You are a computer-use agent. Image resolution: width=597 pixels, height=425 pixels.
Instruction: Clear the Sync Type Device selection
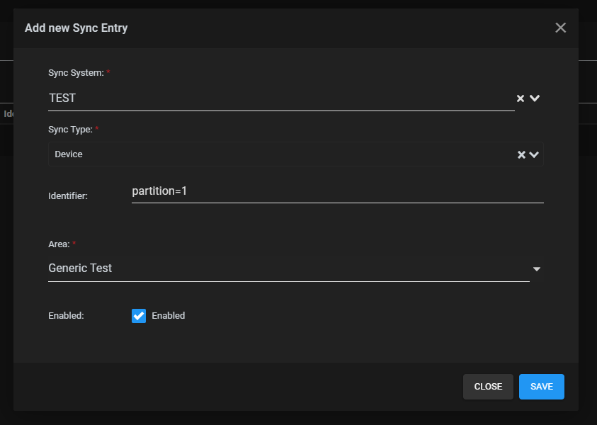point(521,154)
